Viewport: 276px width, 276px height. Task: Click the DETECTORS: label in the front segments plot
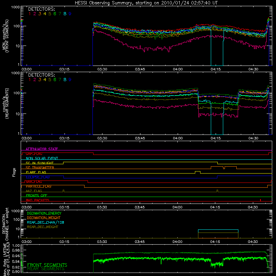pos(41,9)
